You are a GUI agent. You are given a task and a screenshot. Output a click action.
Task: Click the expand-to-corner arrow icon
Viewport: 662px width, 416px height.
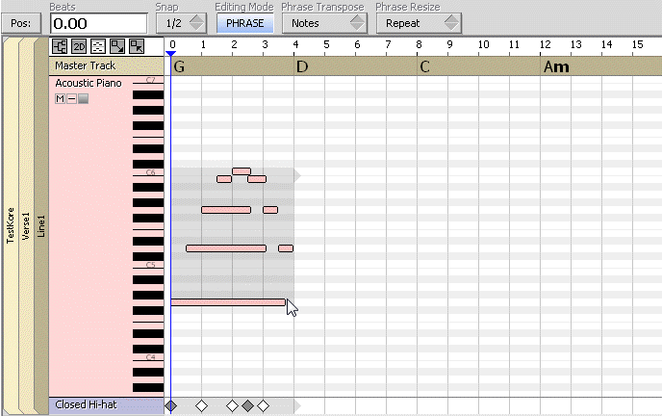[117, 46]
